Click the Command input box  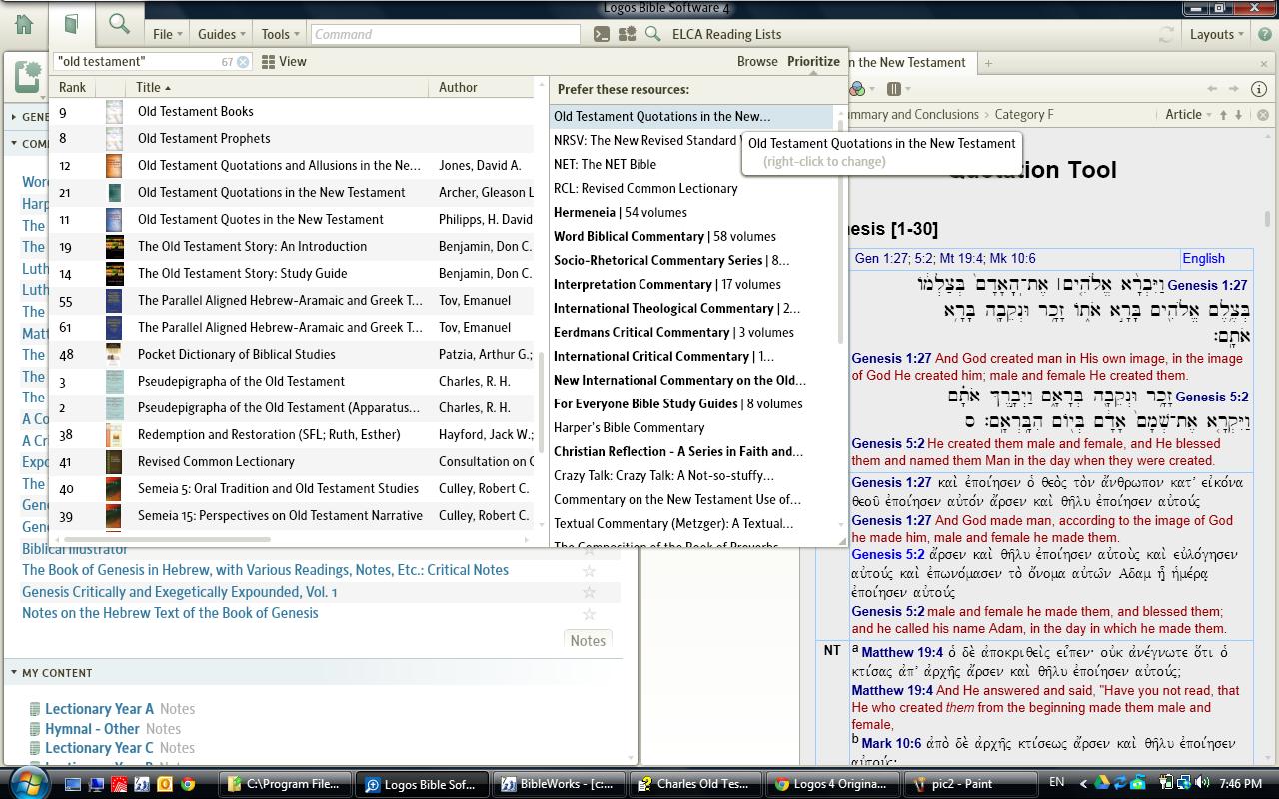445,34
